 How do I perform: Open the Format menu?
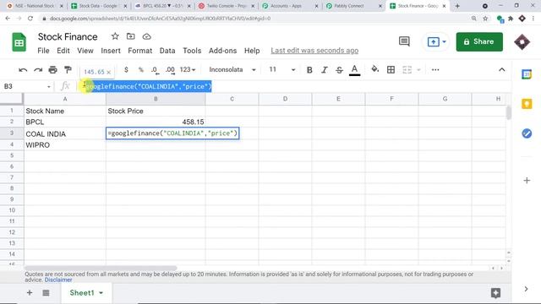click(139, 51)
